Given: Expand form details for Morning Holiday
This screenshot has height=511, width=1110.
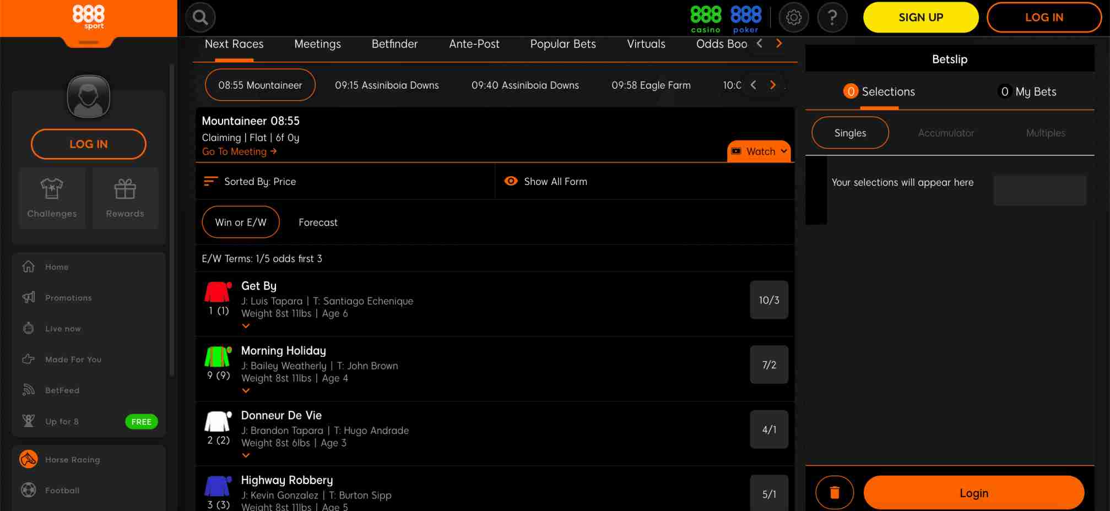Looking at the screenshot, I should point(246,391).
